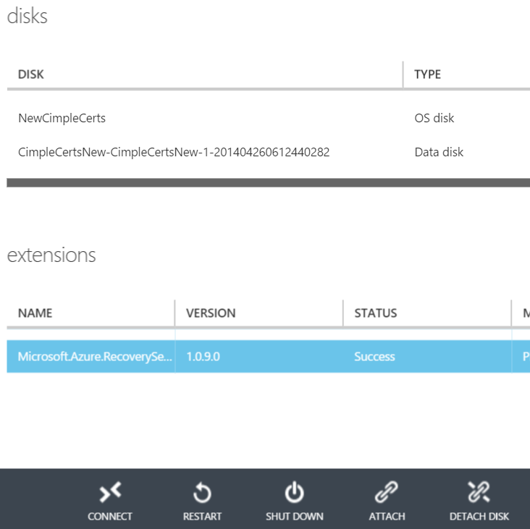Sort disks by the TYPE column header
The height and width of the screenshot is (529, 530).
point(427,75)
